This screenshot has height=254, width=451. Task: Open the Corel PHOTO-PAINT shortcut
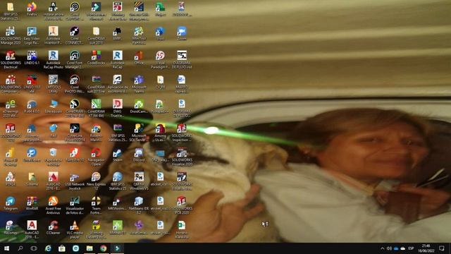tap(75, 84)
